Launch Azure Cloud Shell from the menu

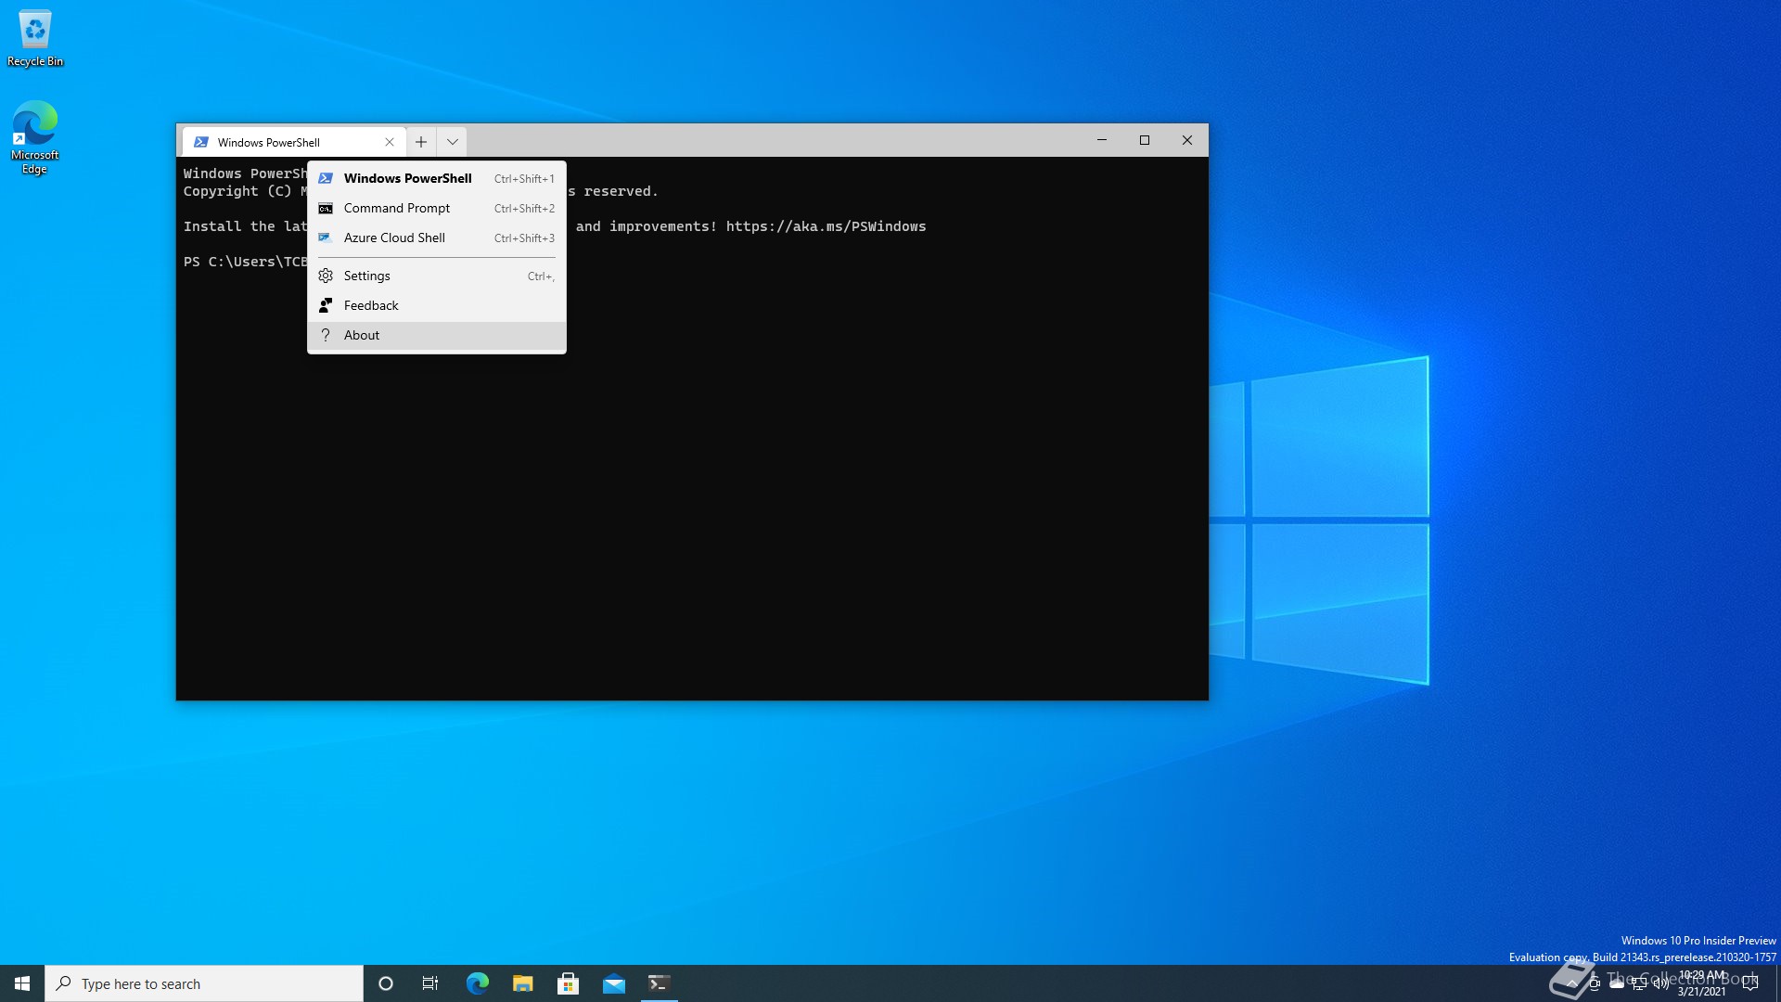point(437,238)
